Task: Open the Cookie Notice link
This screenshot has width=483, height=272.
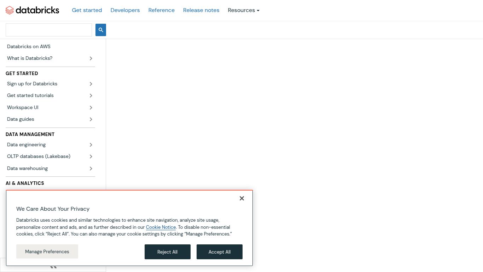Action: pyautogui.click(x=161, y=227)
